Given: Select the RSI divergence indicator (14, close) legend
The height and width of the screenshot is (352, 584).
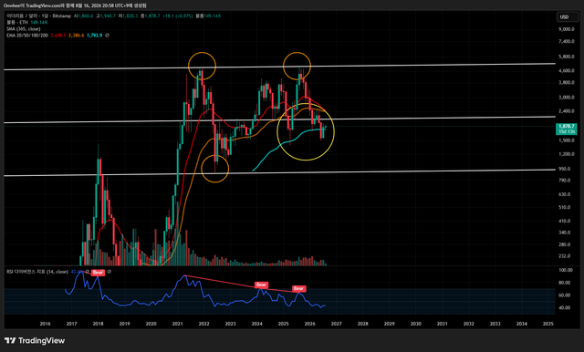Looking at the screenshot, I should click(37, 272).
